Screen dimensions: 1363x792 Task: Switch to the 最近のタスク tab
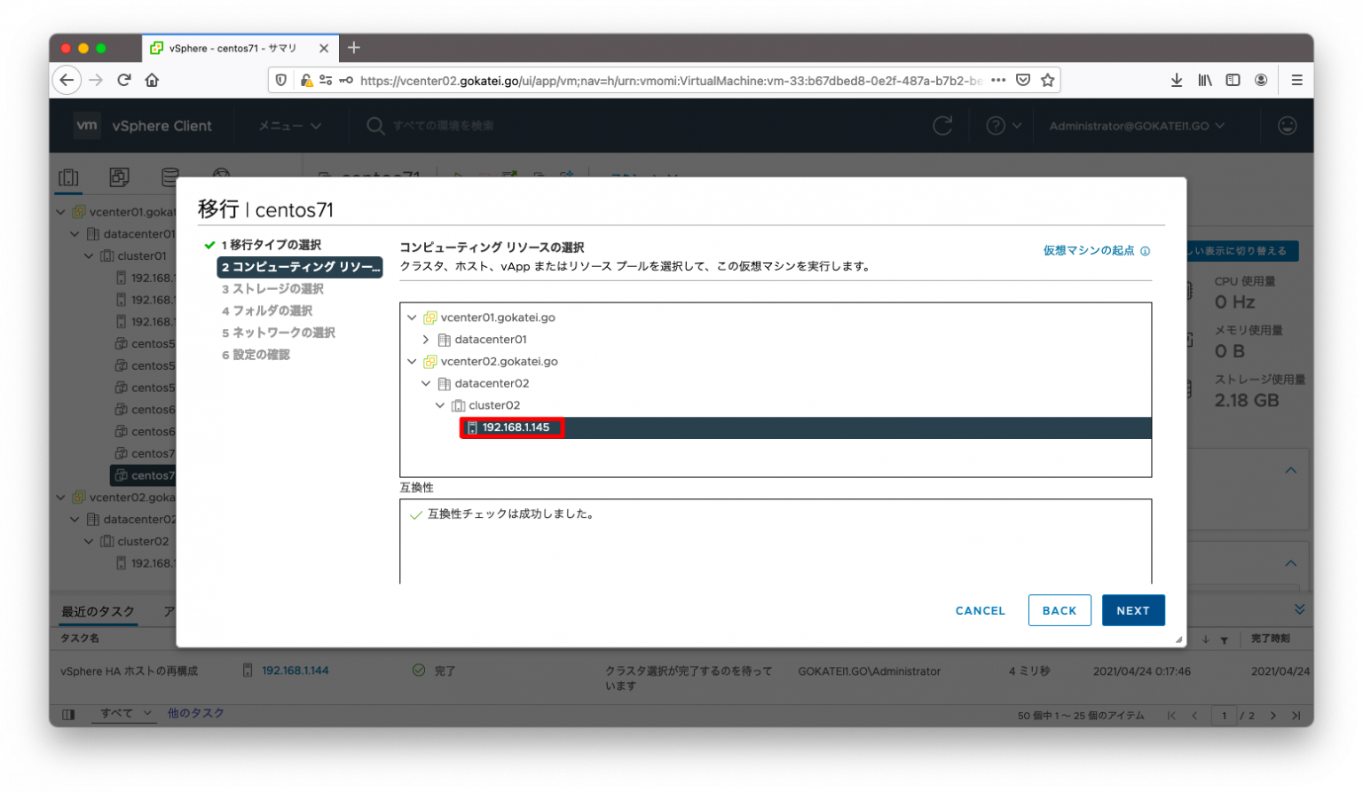(98, 611)
